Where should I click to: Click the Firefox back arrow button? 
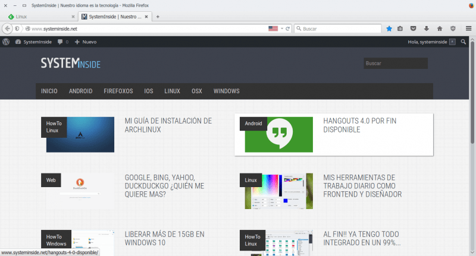pos(7,28)
